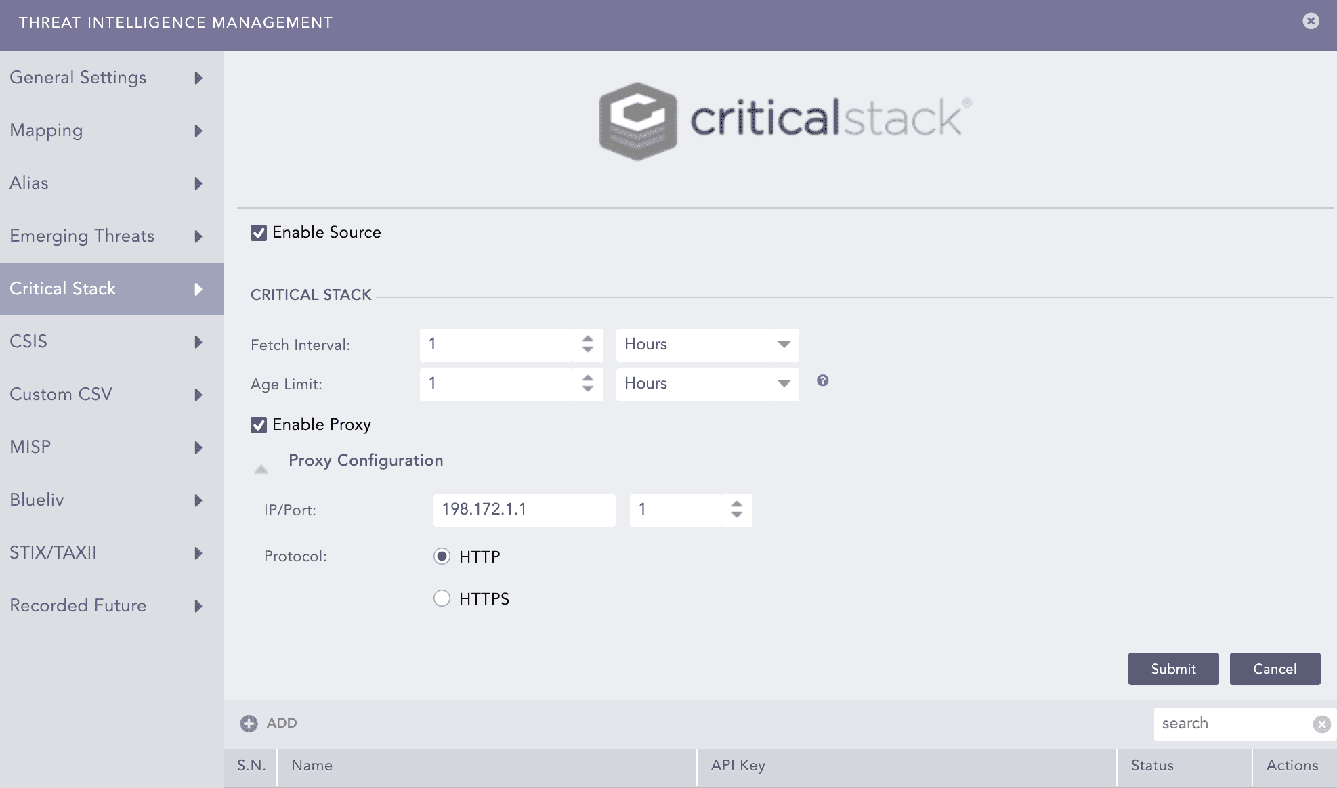Click the Critical Stack logo image
This screenshot has width=1337, height=788.
pos(784,121)
